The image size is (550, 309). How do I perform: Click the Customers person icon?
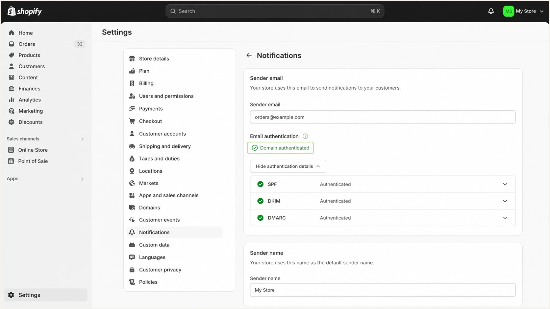[x=12, y=66]
